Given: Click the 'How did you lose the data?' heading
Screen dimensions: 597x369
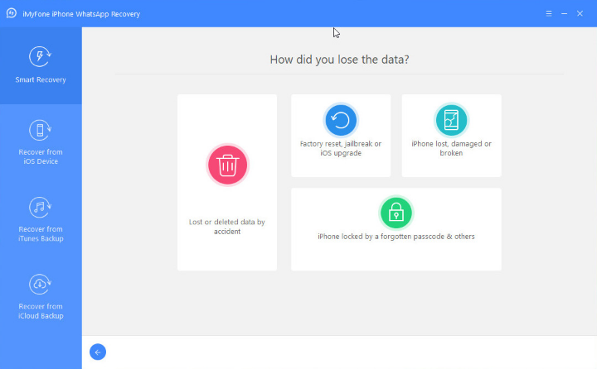Looking at the screenshot, I should [339, 60].
